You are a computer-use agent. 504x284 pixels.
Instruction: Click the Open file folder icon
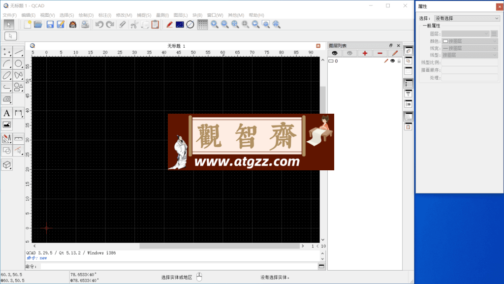pos(38,25)
